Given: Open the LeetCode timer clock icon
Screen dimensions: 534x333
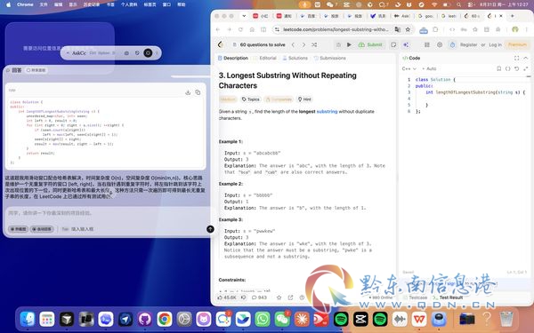Looking at the screenshot, I should click(452, 45).
